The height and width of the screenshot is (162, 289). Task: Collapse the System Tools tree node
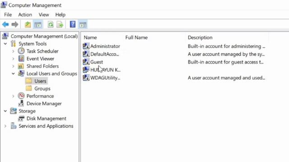(5, 44)
